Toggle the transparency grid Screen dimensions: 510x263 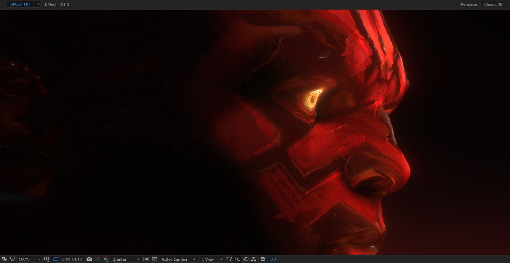(x=155, y=259)
